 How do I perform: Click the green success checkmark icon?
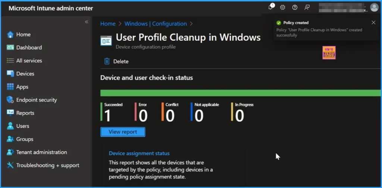pyautogui.click(x=279, y=23)
